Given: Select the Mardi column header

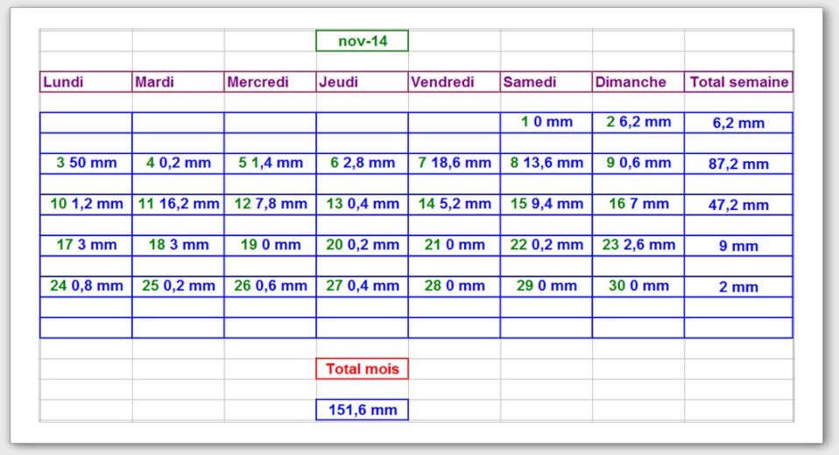Looking at the screenshot, I should [x=178, y=82].
